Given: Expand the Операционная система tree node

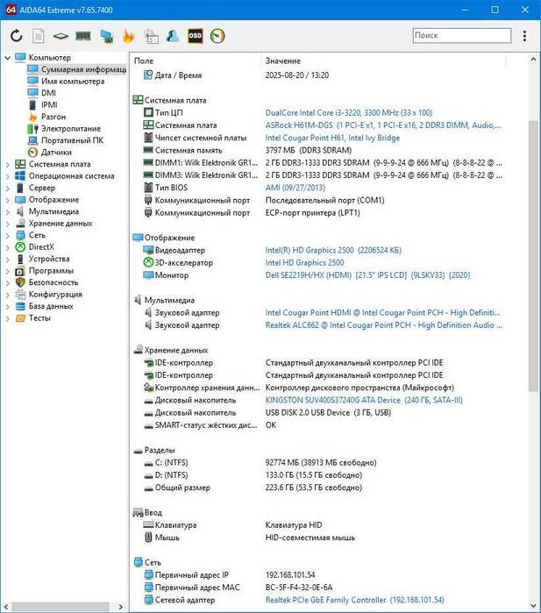Looking at the screenshot, I should coord(7,176).
